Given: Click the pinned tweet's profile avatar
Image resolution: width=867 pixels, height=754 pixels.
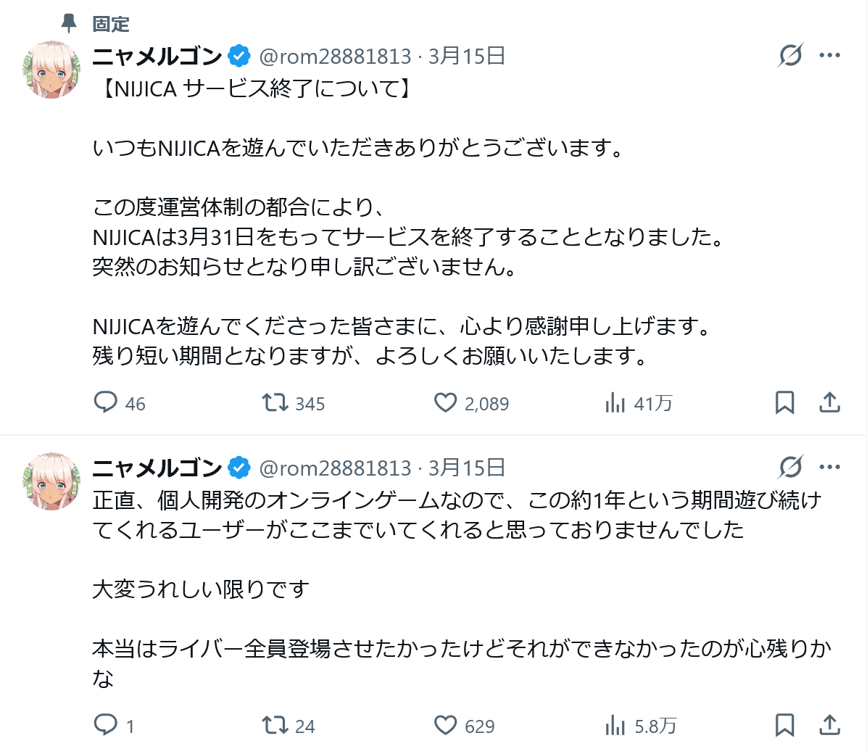Looking at the screenshot, I should coord(51,70).
